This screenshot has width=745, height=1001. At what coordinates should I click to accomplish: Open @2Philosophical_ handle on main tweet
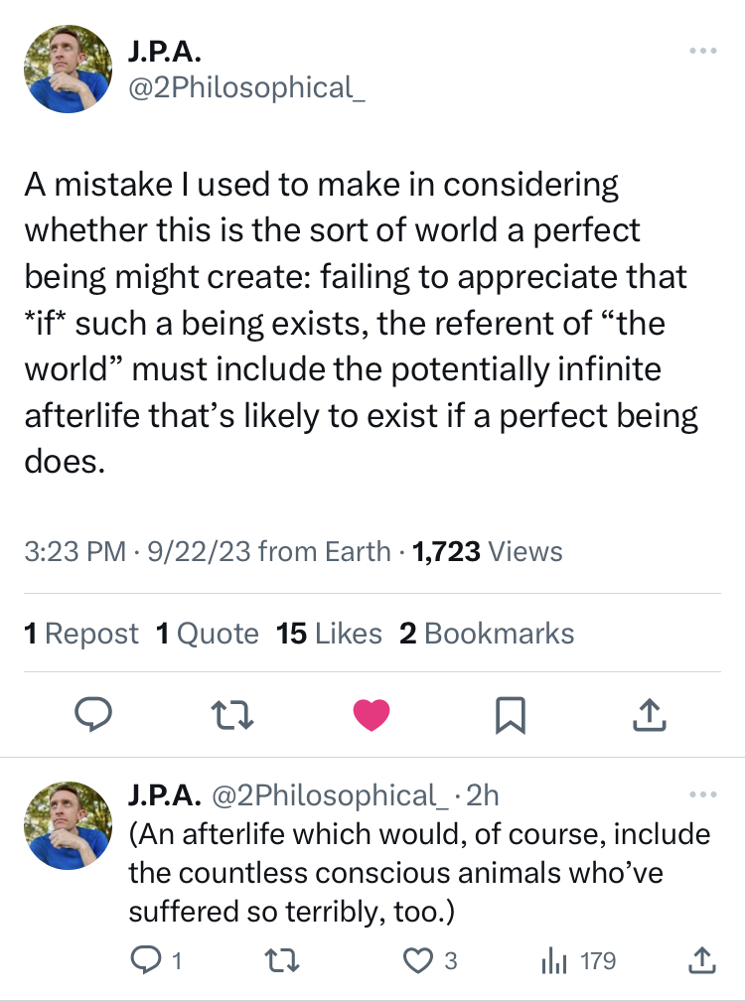point(247,87)
